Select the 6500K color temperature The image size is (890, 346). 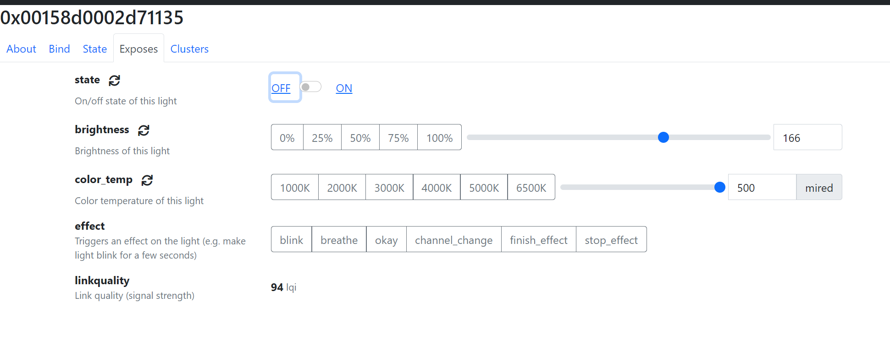(x=531, y=188)
